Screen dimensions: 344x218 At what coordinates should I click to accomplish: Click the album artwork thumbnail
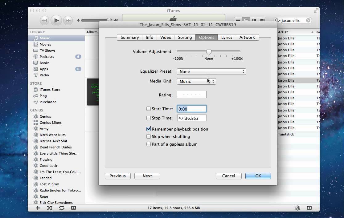93,92
